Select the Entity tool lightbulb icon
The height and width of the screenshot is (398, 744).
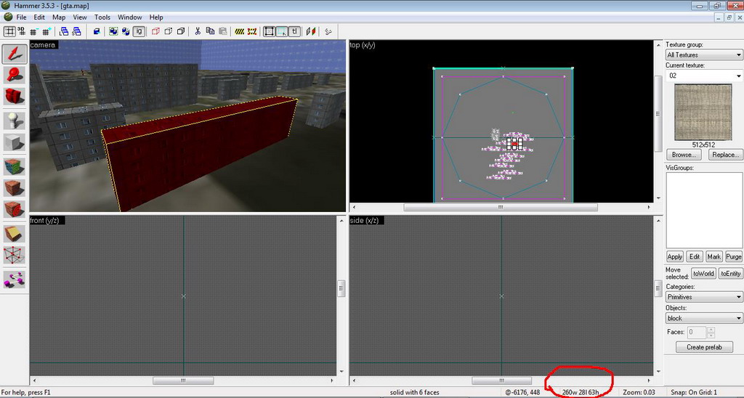[x=15, y=120]
